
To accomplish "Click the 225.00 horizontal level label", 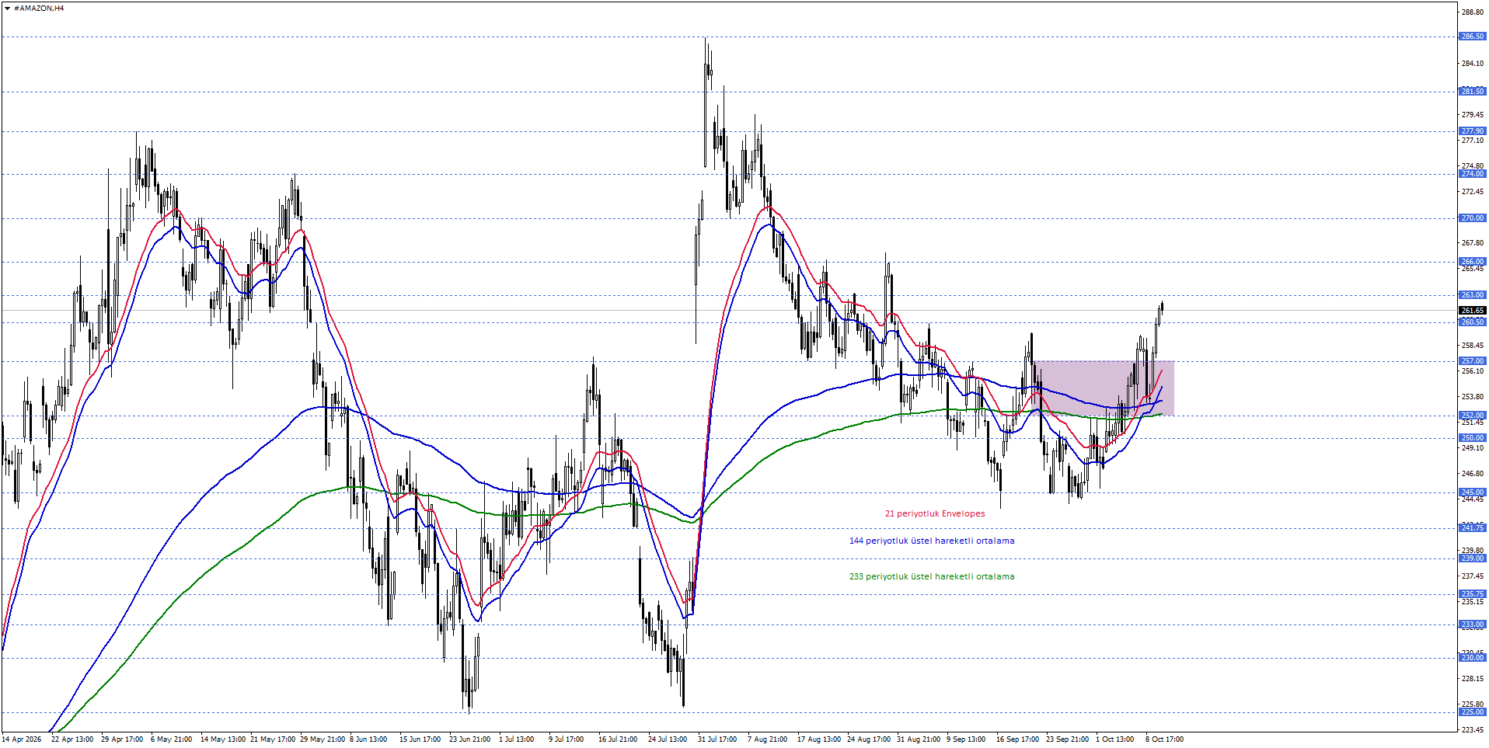I will 1473,712.
